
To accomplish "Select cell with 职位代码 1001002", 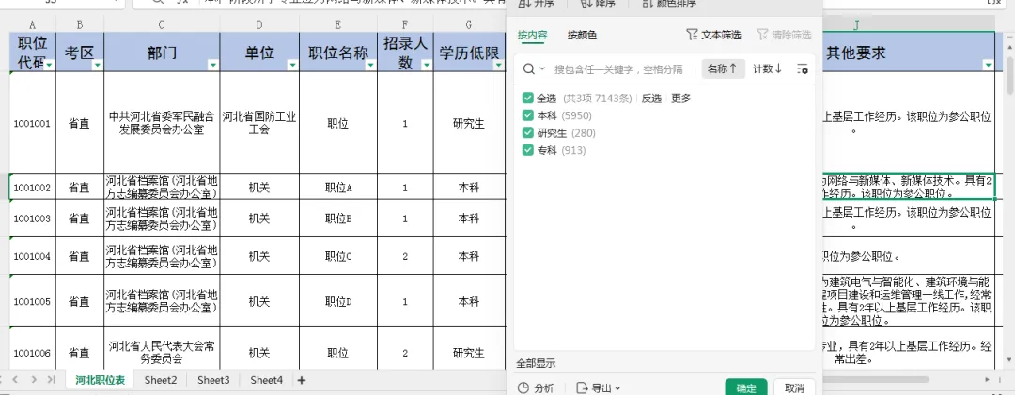I will click(x=32, y=188).
